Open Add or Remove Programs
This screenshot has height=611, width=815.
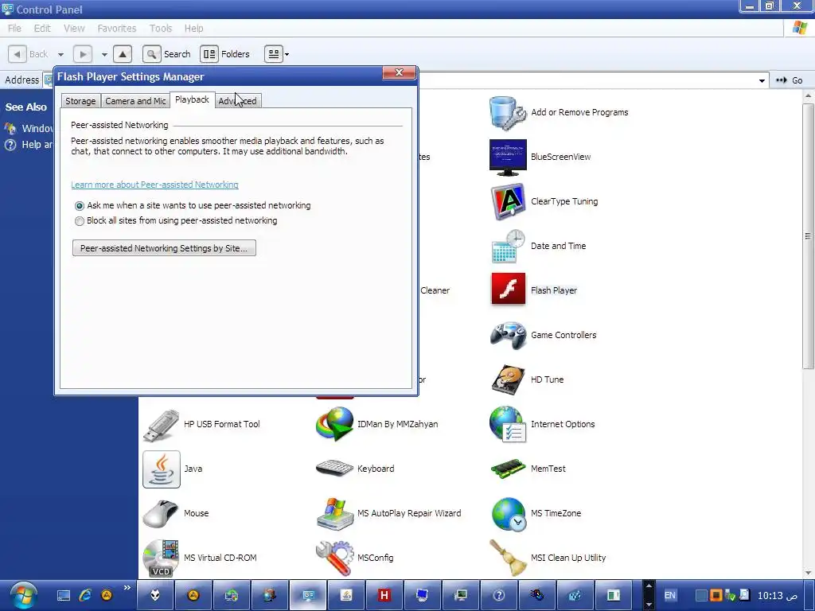coord(559,112)
